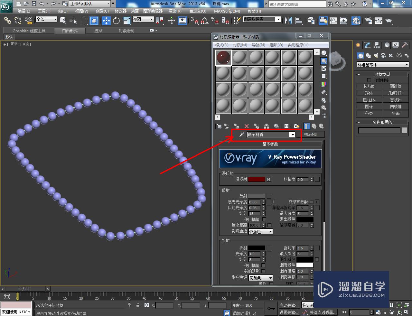The image size is (412, 316).
Task: Open the Modify panel tab icon
Action: 367,45
